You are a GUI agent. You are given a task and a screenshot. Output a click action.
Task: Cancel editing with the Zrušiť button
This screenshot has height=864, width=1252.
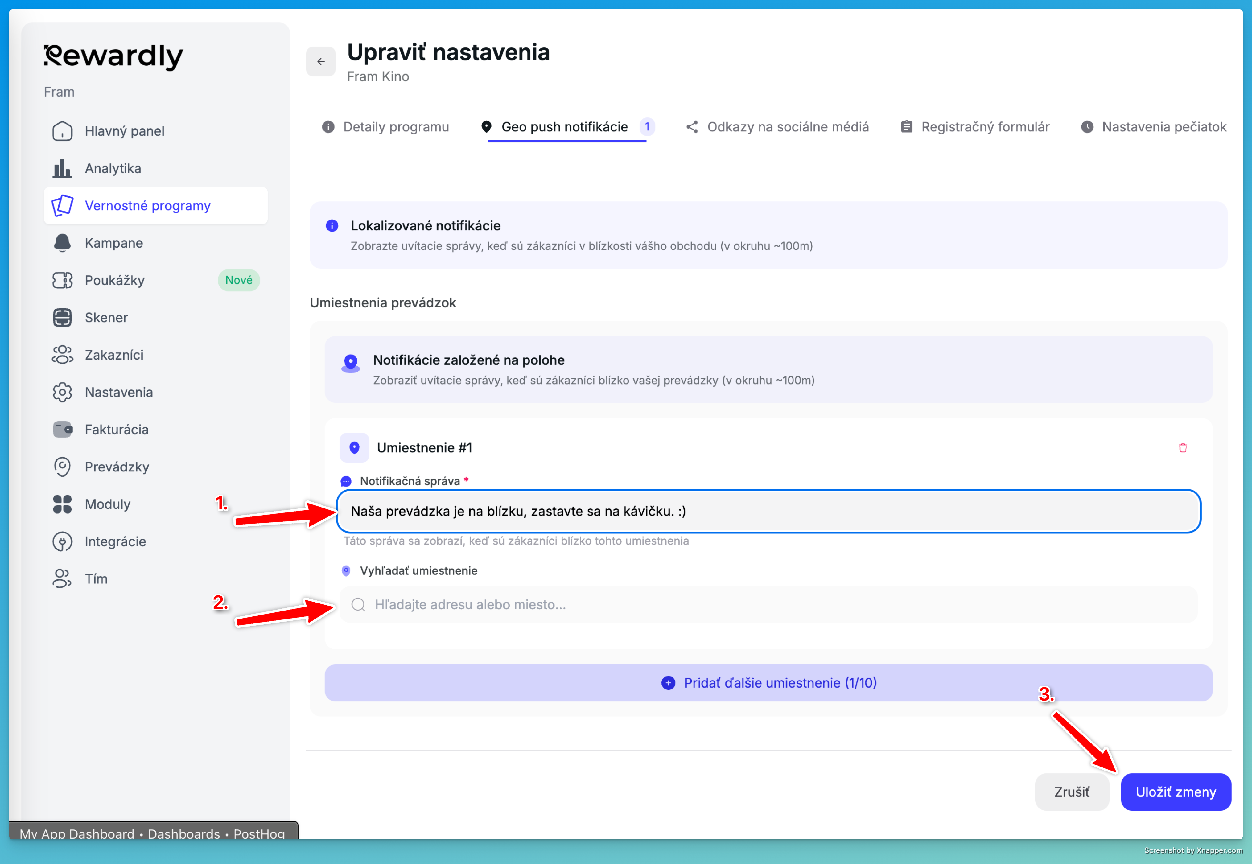(1072, 792)
